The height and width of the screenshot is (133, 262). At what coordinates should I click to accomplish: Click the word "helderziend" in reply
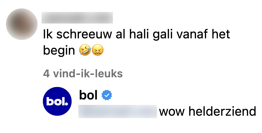pos(222,111)
